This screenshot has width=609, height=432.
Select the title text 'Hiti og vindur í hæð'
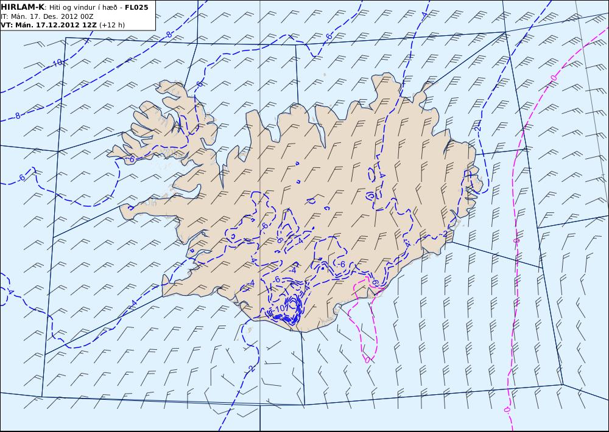point(83,7)
